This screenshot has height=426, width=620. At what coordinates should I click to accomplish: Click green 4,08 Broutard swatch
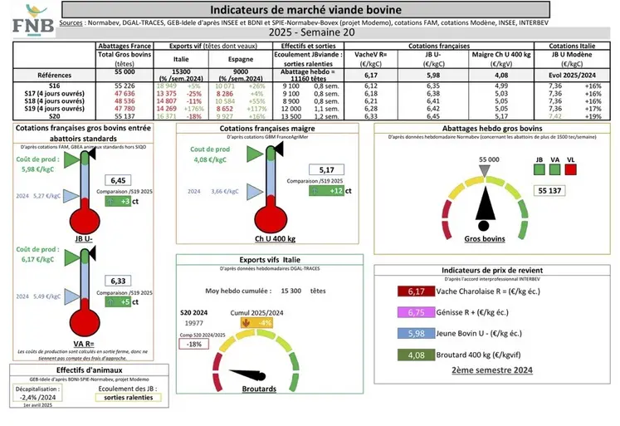416,355
